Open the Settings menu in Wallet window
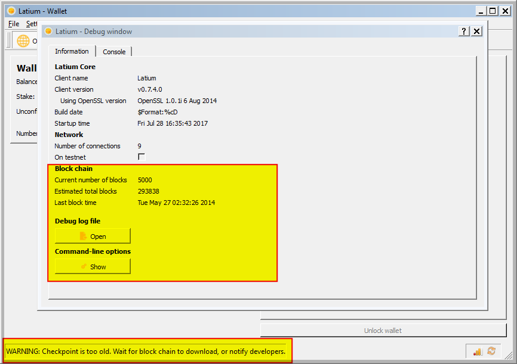517x364 pixels. 32,24
